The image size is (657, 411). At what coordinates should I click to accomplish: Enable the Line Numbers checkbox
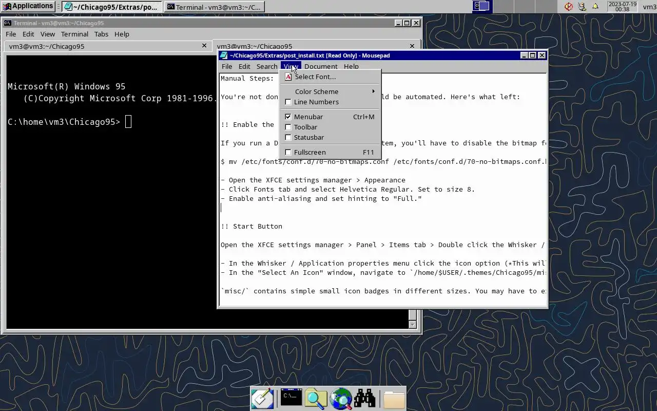288,102
